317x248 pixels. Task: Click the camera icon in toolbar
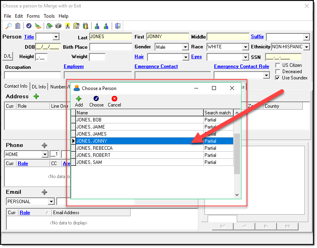coord(58,26)
